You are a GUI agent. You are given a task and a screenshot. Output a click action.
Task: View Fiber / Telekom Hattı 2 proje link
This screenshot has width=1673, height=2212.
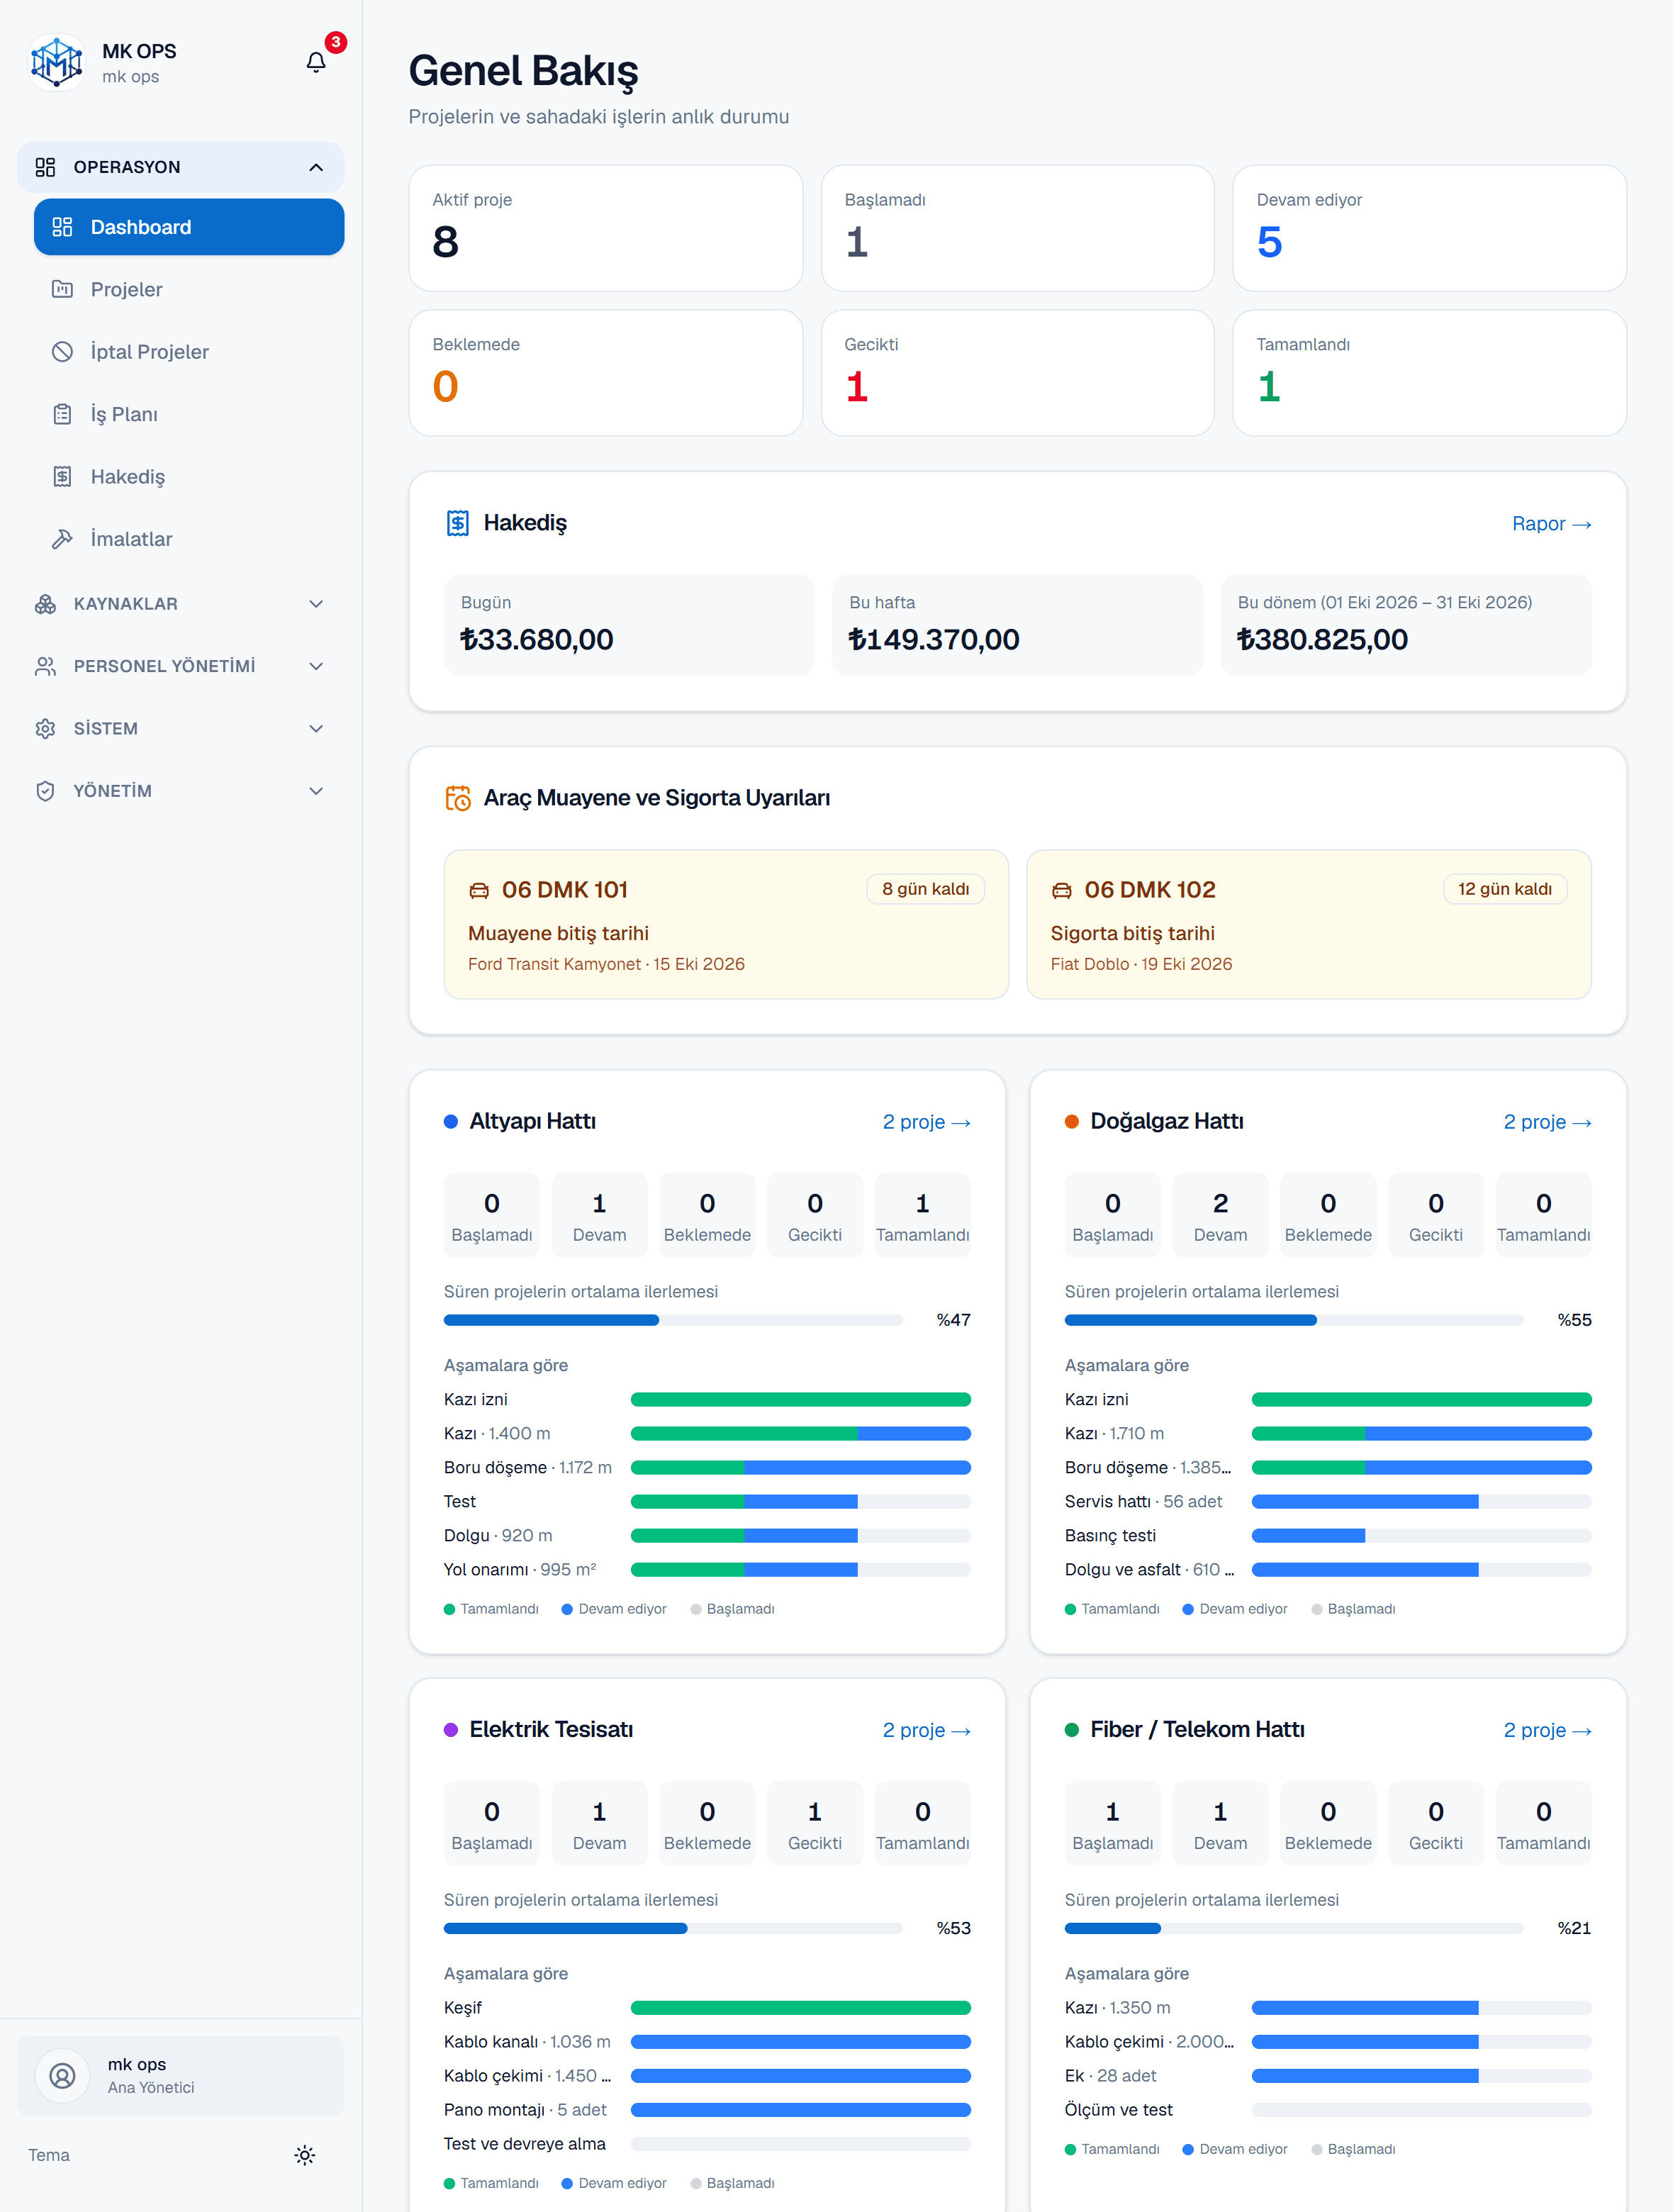coord(1547,1730)
